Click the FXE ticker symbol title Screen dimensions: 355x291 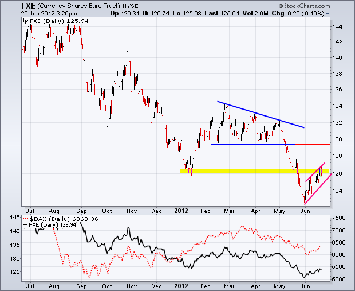pyautogui.click(x=28, y=5)
